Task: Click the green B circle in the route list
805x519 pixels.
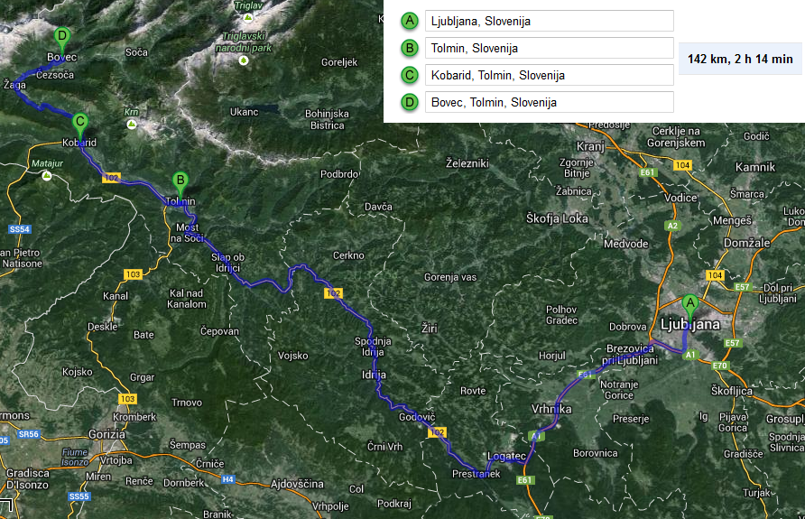Action: coord(411,48)
